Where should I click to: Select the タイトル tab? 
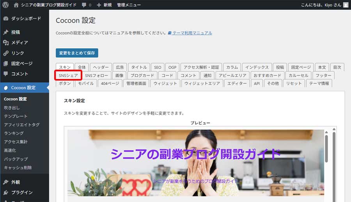pyautogui.click(x=139, y=67)
